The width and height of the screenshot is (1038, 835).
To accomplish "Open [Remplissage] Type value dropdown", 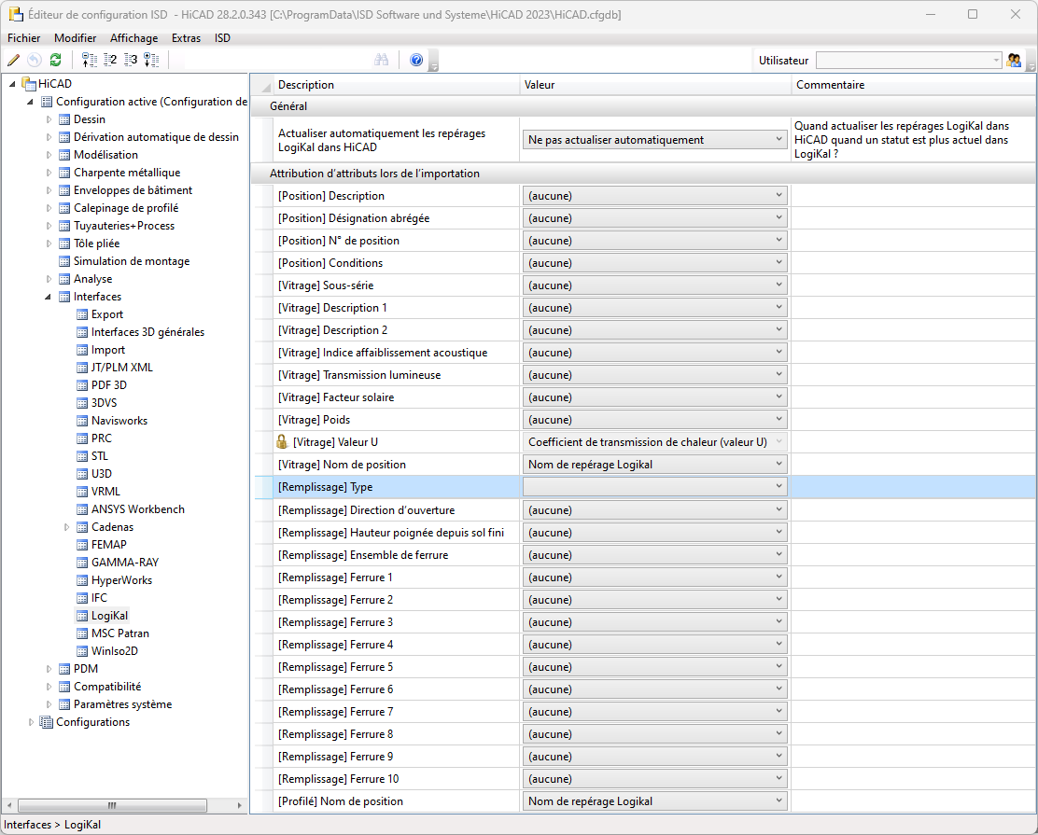I will point(654,487).
